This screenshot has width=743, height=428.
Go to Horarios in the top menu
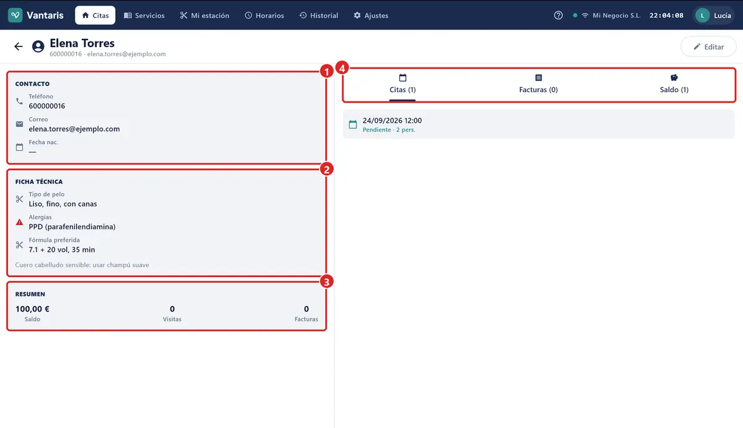[264, 15]
